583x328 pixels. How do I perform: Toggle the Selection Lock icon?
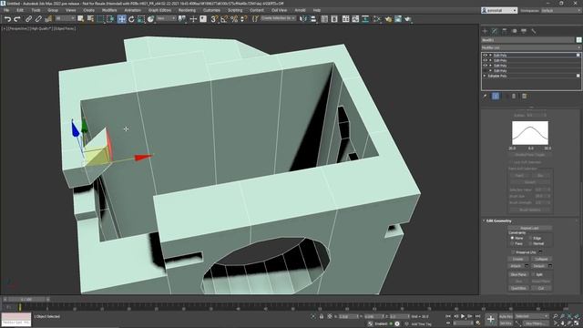point(322,316)
